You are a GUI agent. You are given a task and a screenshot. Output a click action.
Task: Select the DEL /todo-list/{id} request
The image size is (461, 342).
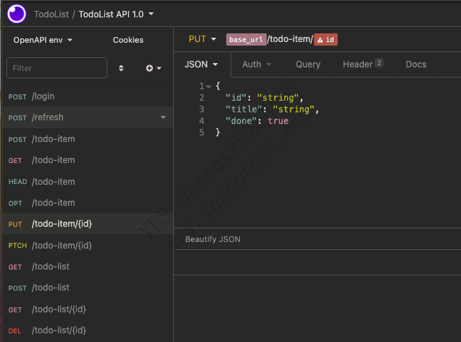[x=88, y=330]
